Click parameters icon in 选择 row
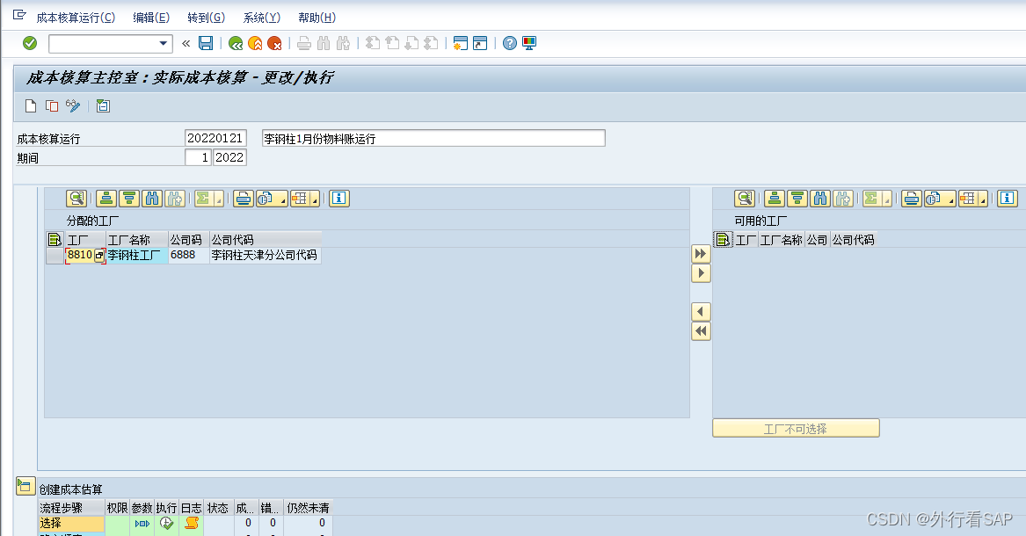 pos(142,524)
